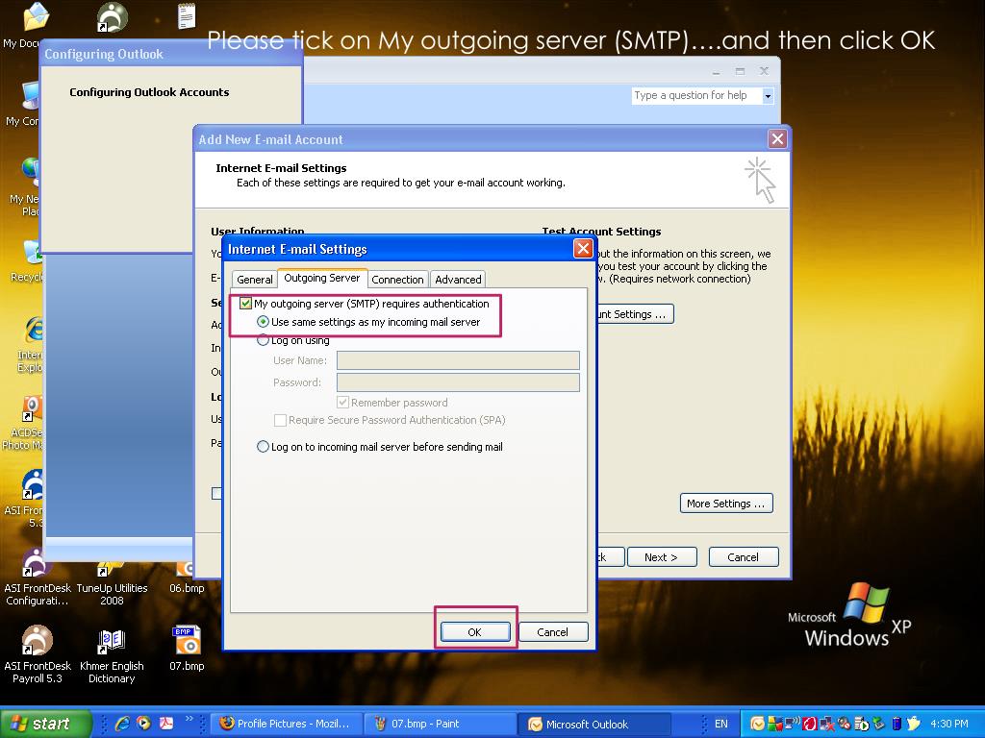Select the text document icon at desktop top
Screen dimensions: 985x738
point(187,15)
